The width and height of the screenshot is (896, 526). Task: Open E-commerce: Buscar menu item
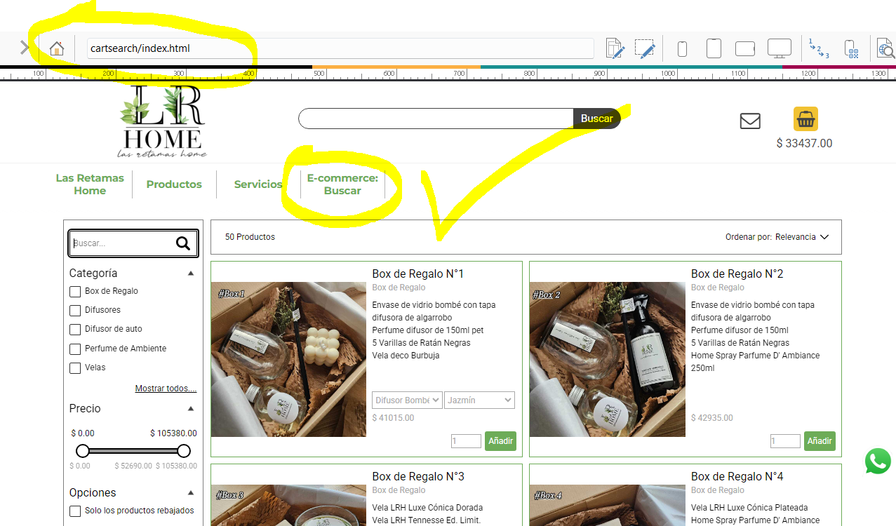click(x=342, y=184)
